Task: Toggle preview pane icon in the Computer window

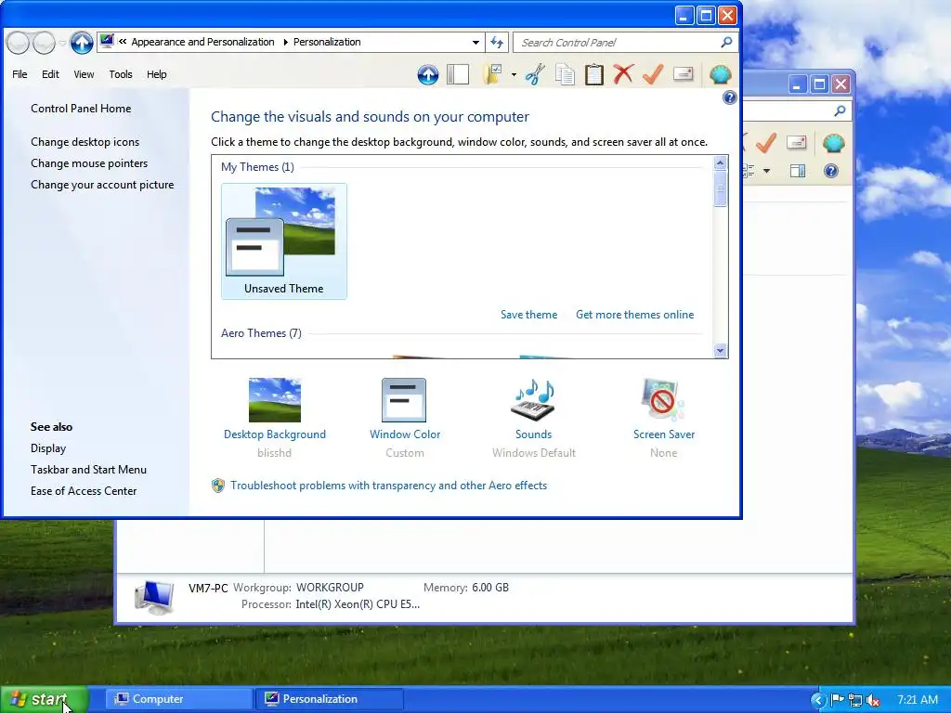Action: click(798, 171)
